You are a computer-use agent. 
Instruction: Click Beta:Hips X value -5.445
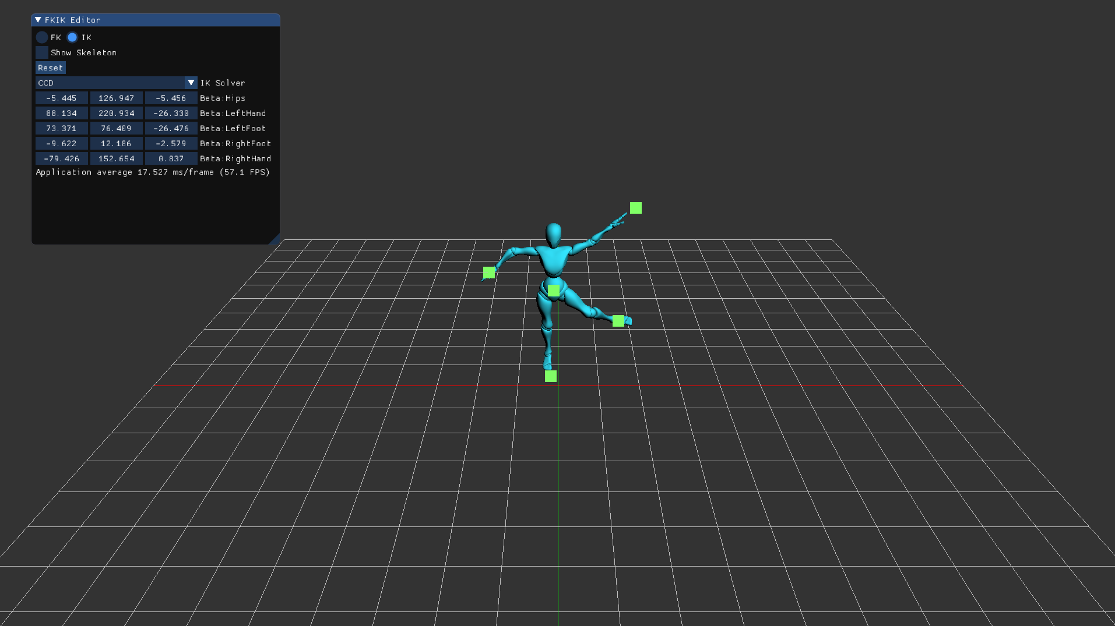(x=62, y=98)
